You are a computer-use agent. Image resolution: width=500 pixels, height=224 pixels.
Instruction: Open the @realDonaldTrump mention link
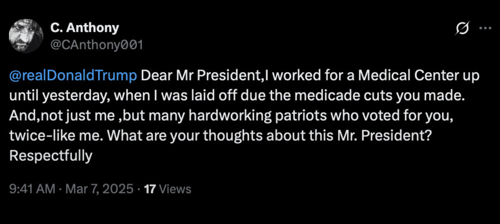tap(72, 76)
